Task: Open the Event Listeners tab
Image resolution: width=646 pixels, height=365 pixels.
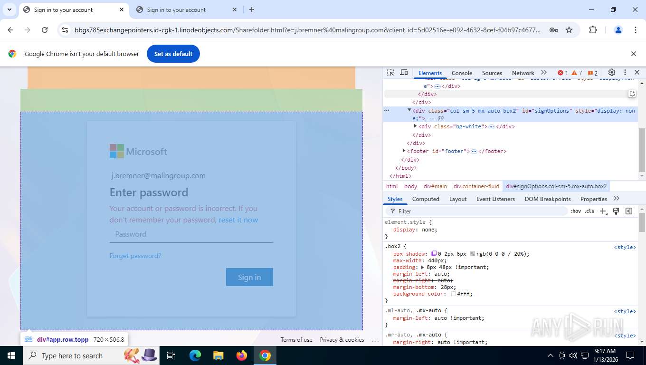Action: pyautogui.click(x=495, y=199)
